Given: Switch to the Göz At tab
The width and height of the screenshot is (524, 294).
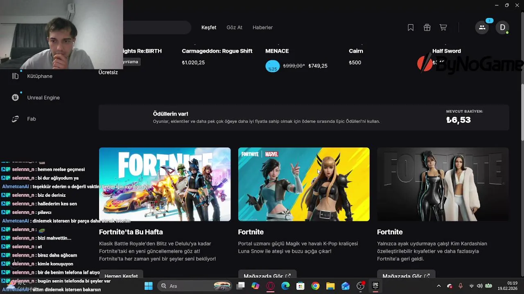Looking at the screenshot, I should [235, 27].
